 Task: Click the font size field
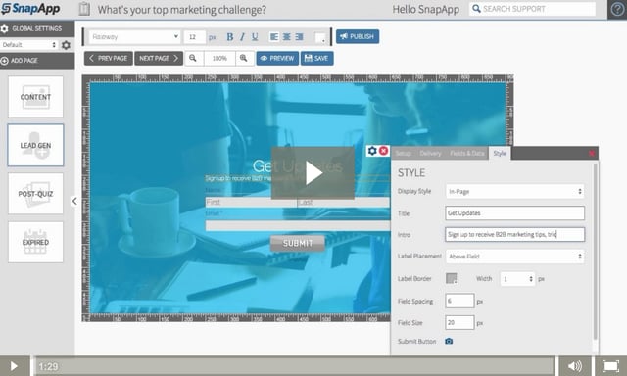coord(195,37)
